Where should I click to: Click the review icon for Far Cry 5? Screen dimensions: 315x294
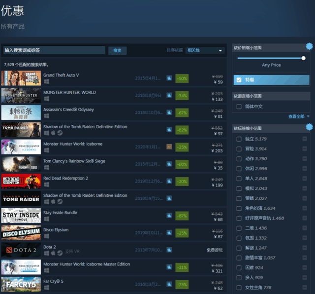(169, 284)
